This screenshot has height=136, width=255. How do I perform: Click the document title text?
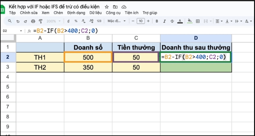[x=54, y=7]
